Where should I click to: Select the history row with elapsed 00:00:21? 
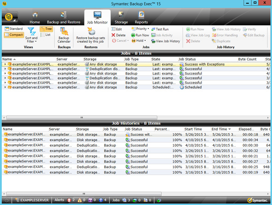tap(136, 156)
